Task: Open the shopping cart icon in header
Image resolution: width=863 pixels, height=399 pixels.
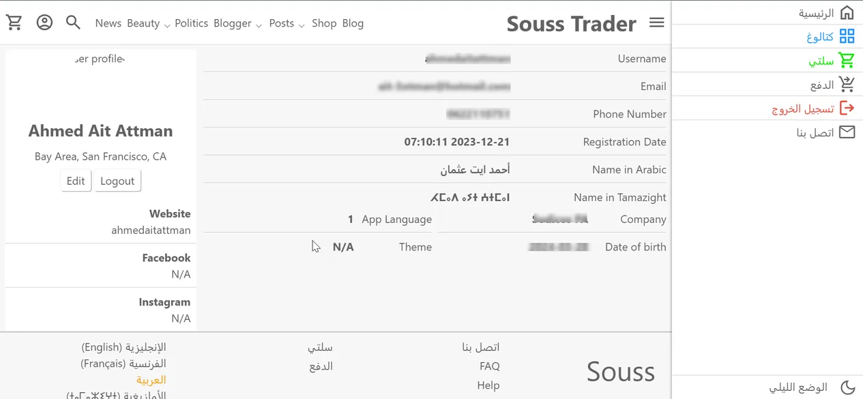Action: coord(14,23)
